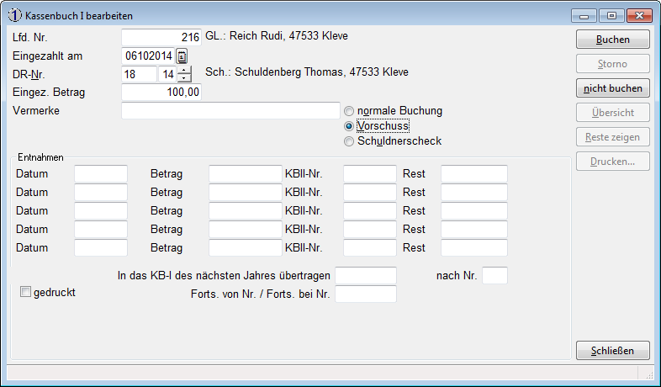Maximize the Kassenbuch I bearbeiten window
Image resolution: width=661 pixels, height=387 pixels.
(x=611, y=15)
